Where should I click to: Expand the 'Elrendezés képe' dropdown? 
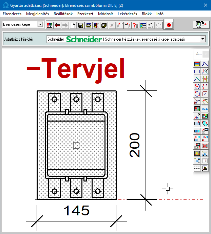pos(40,24)
